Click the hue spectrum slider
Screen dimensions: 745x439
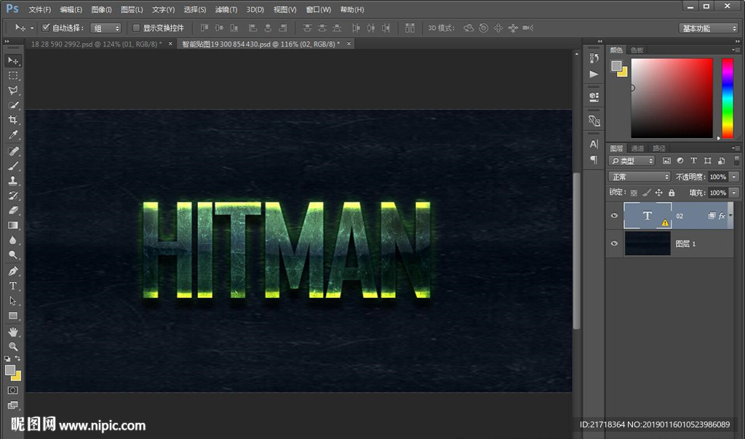(728, 98)
